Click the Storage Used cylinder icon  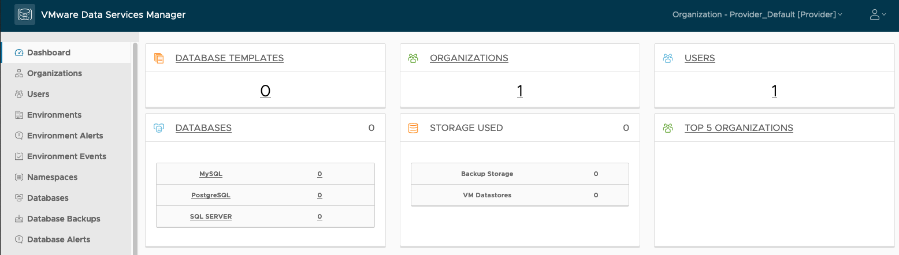tap(413, 128)
